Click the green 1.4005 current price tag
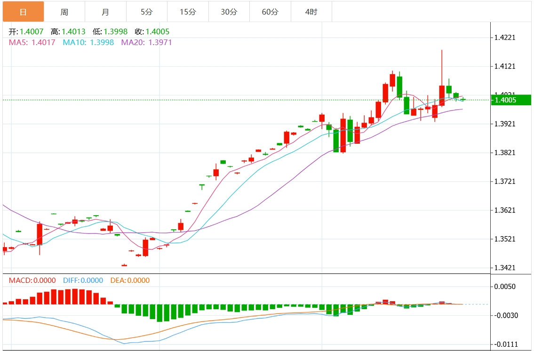 coord(511,100)
